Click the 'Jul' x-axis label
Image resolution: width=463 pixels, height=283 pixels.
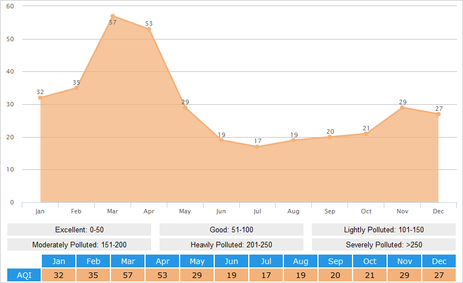[x=257, y=211]
